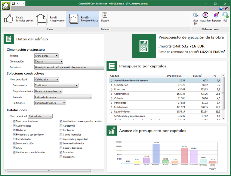Switch to Fase I: Estudios previos
231x176 pixels.
(x=17, y=19)
